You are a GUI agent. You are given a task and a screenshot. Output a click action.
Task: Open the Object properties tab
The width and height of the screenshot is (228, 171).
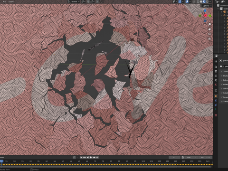216,96
